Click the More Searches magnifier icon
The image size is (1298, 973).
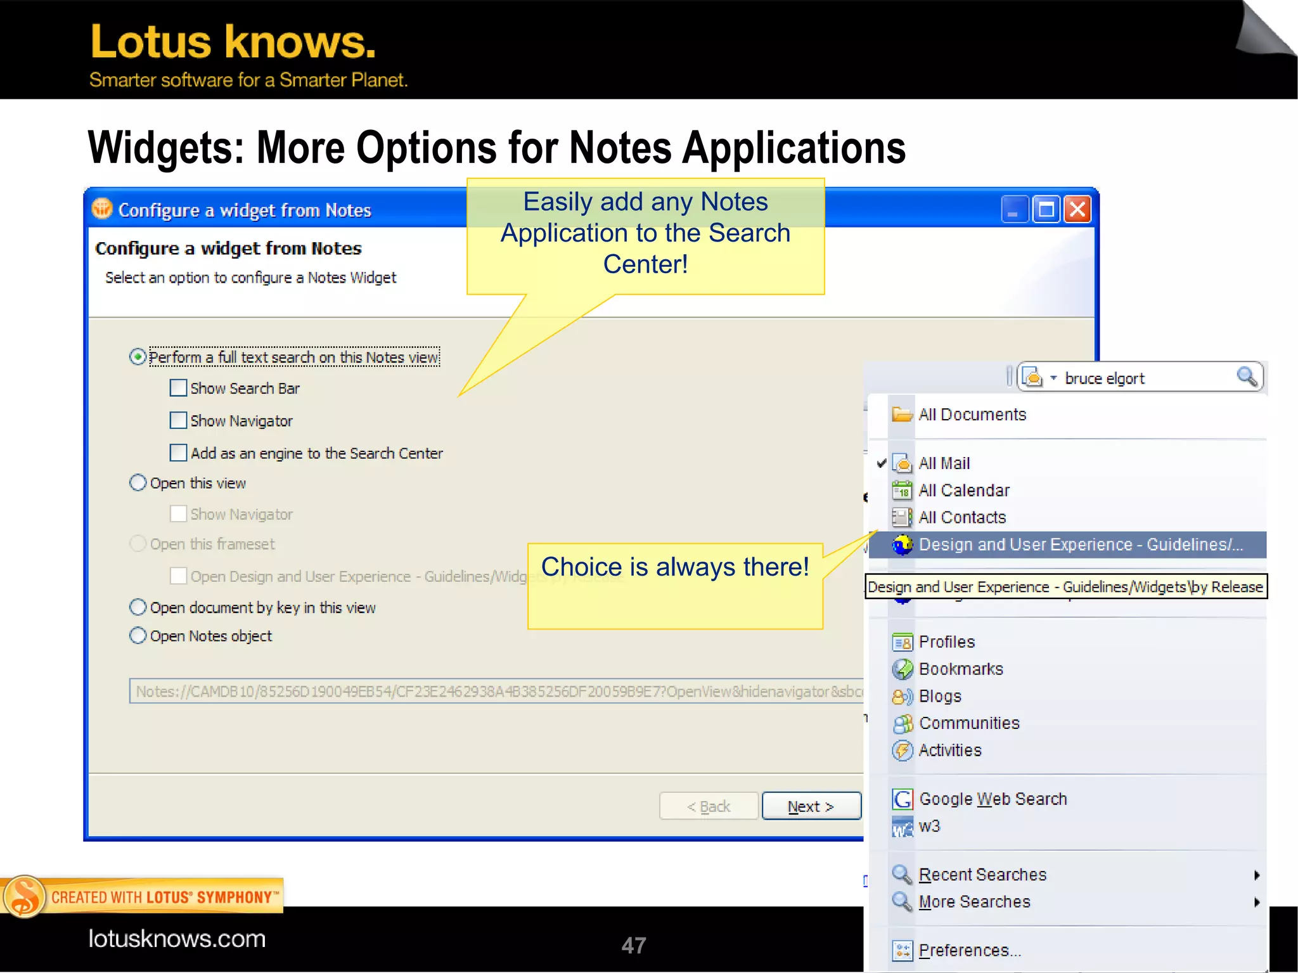[902, 901]
